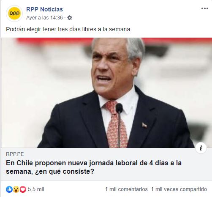Click the flag lapel pin in the preview photo
Viewport: 212px width, 197px height.
coord(144,125)
